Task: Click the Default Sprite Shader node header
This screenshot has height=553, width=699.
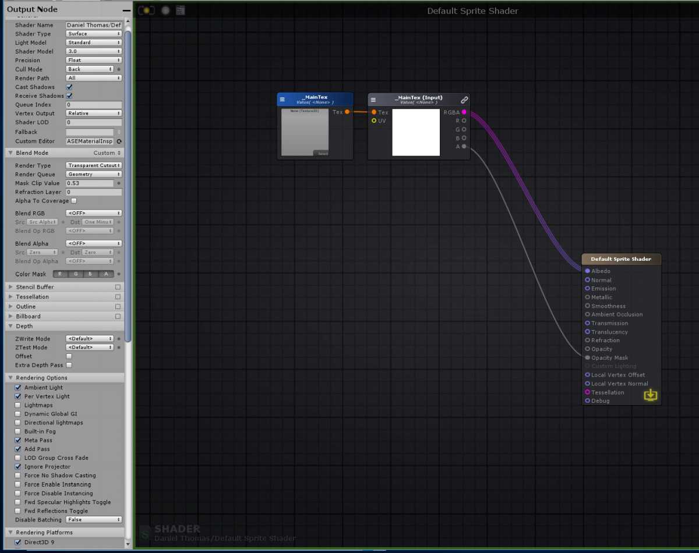Action: [621, 259]
